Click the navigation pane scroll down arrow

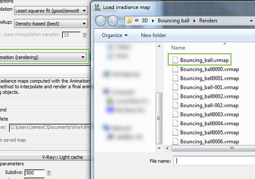point(159,148)
